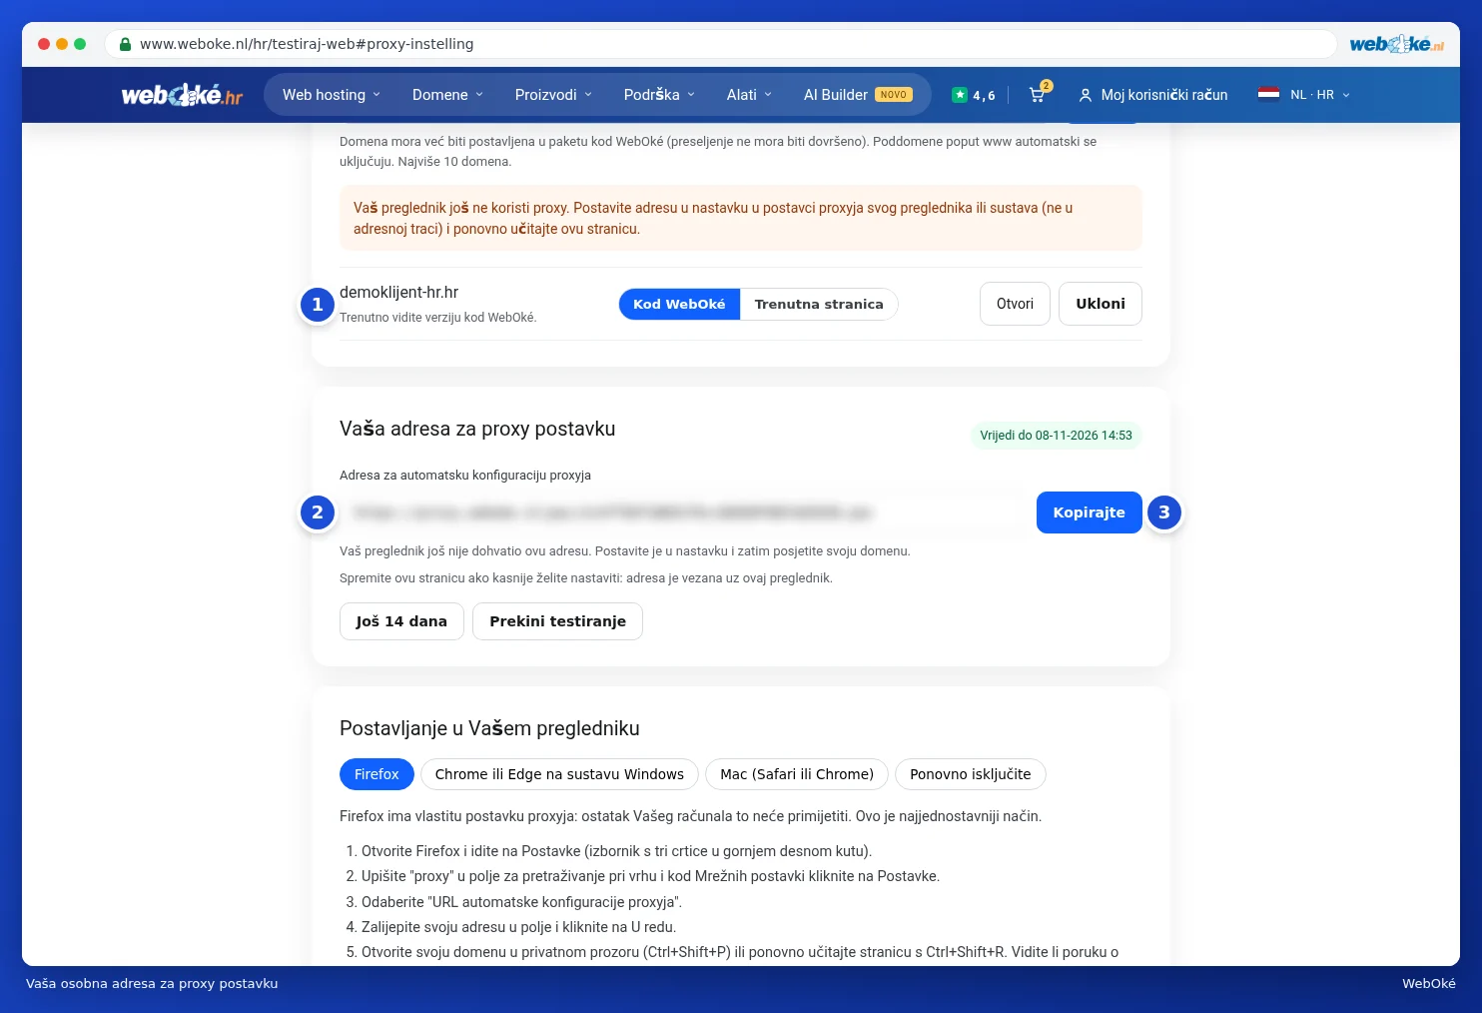The image size is (1482, 1013).
Task: Click the orange warning starting Vaš preglednik još ne koristi proxy
Action: point(741,218)
